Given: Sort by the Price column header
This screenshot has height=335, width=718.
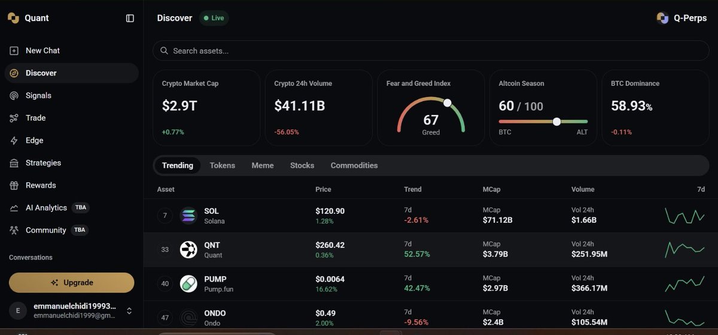Looking at the screenshot, I should point(323,189).
